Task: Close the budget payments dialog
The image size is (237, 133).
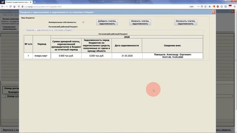Action: (x=214, y=12)
